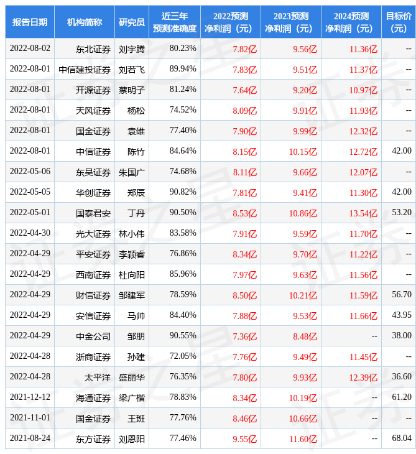Click the 2021-08-24 report date
Image resolution: width=416 pixels, height=454 pixels.
click(30, 438)
